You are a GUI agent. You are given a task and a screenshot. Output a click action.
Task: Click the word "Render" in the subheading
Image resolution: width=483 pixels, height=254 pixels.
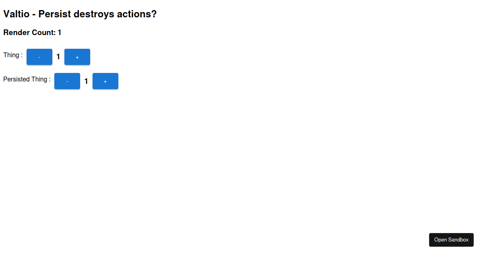point(16,33)
